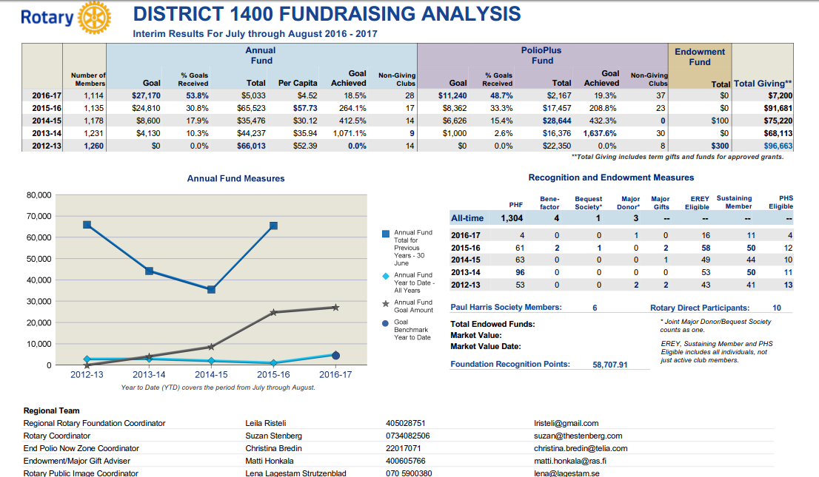Click the Market Value Date label
The image size is (819, 477).
pos(486,347)
